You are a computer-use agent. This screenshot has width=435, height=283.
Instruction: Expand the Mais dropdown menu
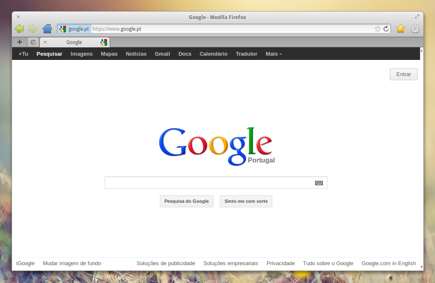click(x=274, y=54)
